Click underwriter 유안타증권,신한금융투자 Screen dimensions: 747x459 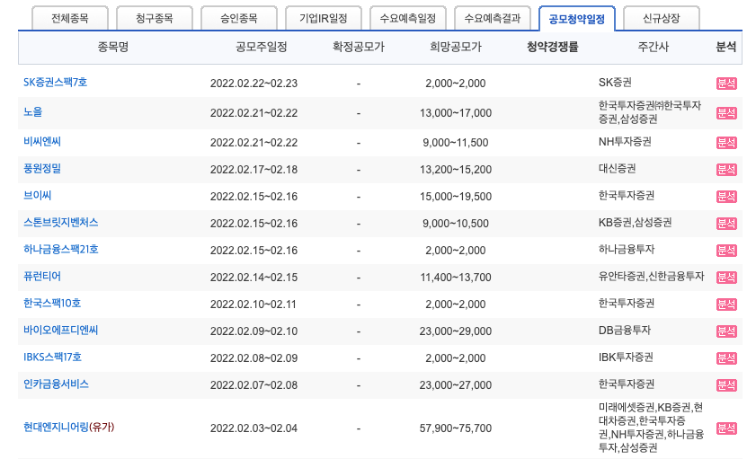point(651,276)
